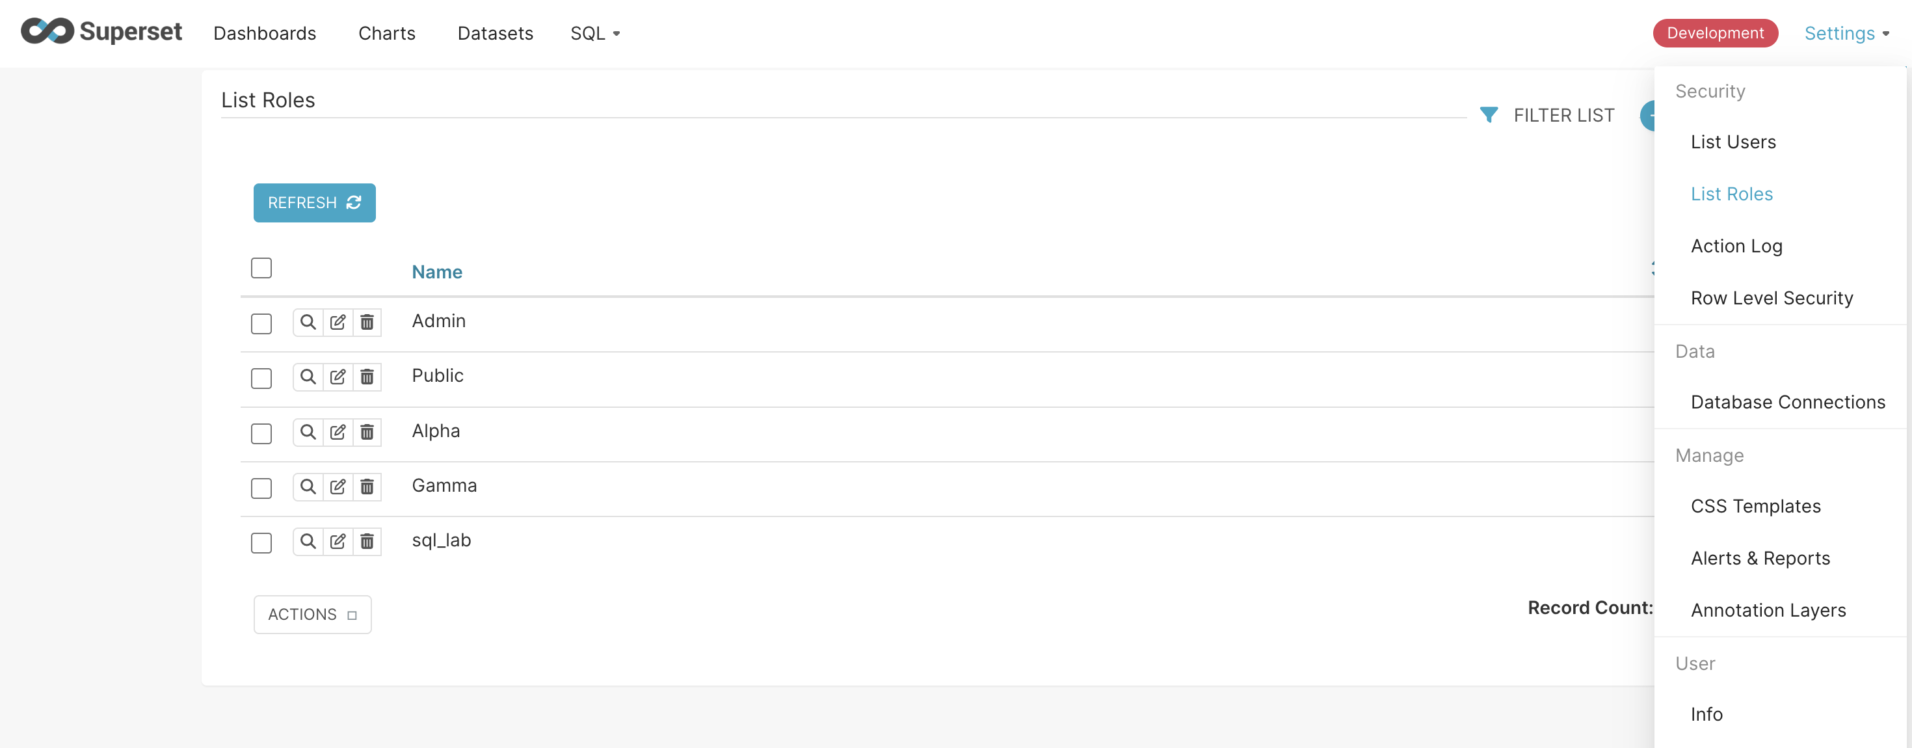Open the Actions dropdown button

click(312, 615)
